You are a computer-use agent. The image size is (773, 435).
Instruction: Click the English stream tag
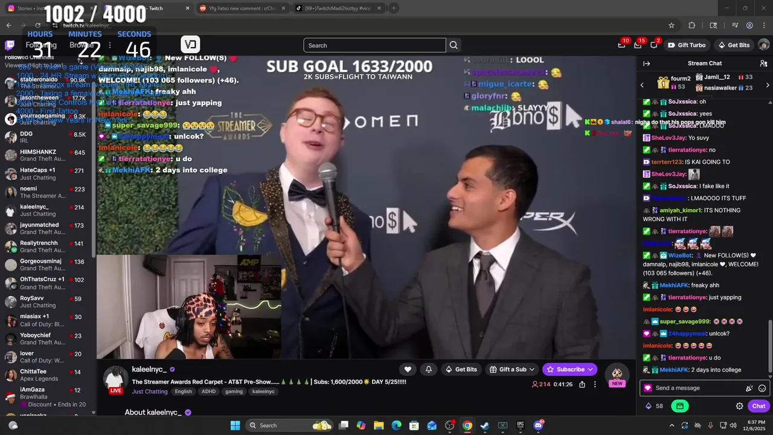point(183,391)
